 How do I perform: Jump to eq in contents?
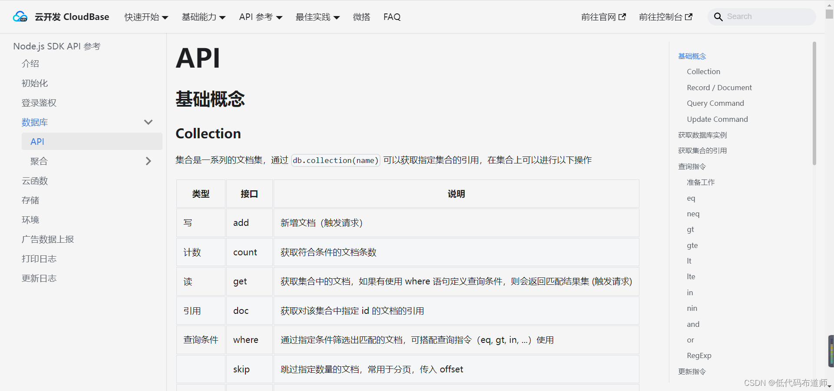(x=691, y=198)
